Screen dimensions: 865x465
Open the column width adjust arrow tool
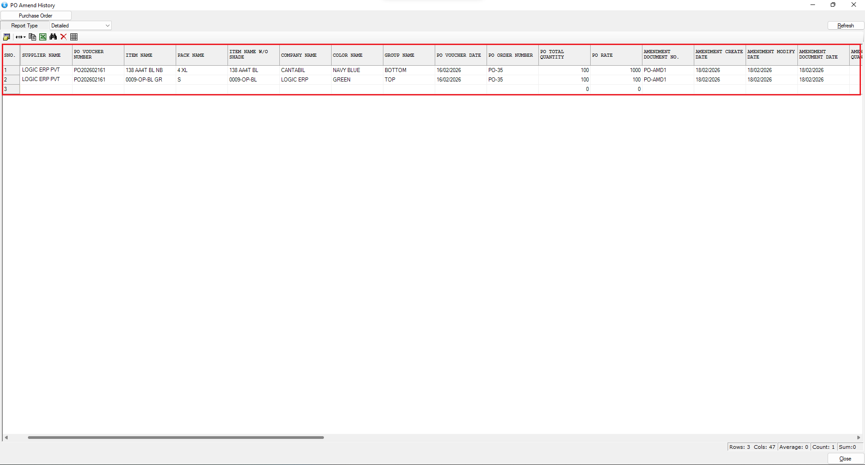pos(20,37)
